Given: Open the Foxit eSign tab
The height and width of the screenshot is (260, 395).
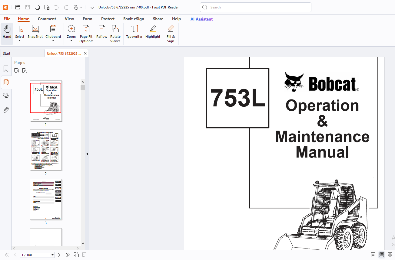Looking at the screenshot, I should tap(134, 19).
